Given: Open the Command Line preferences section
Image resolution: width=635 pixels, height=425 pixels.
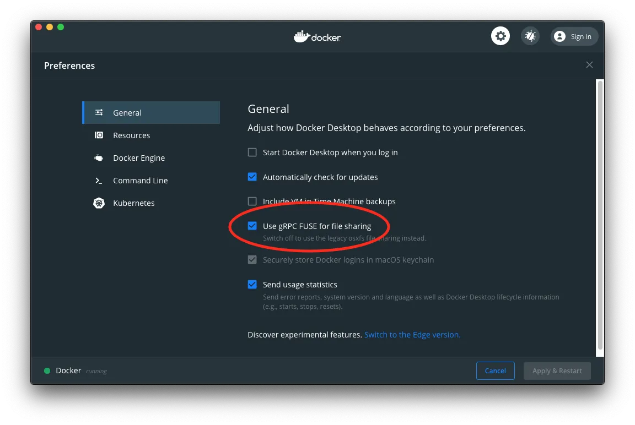Looking at the screenshot, I should [x=151, y=181].
